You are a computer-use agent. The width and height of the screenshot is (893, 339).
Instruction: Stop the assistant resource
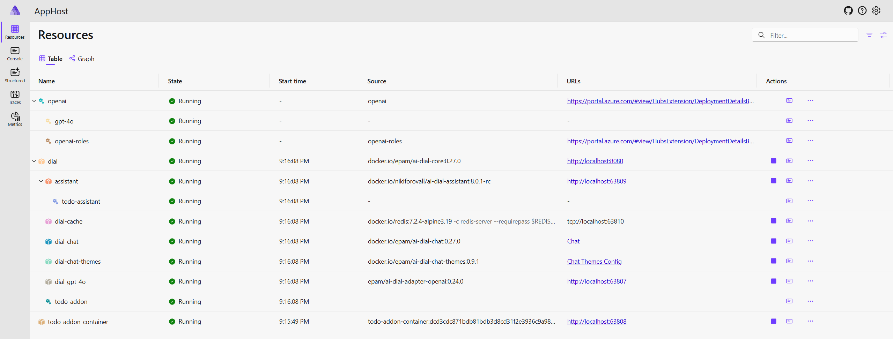click(x=774, y=181)
